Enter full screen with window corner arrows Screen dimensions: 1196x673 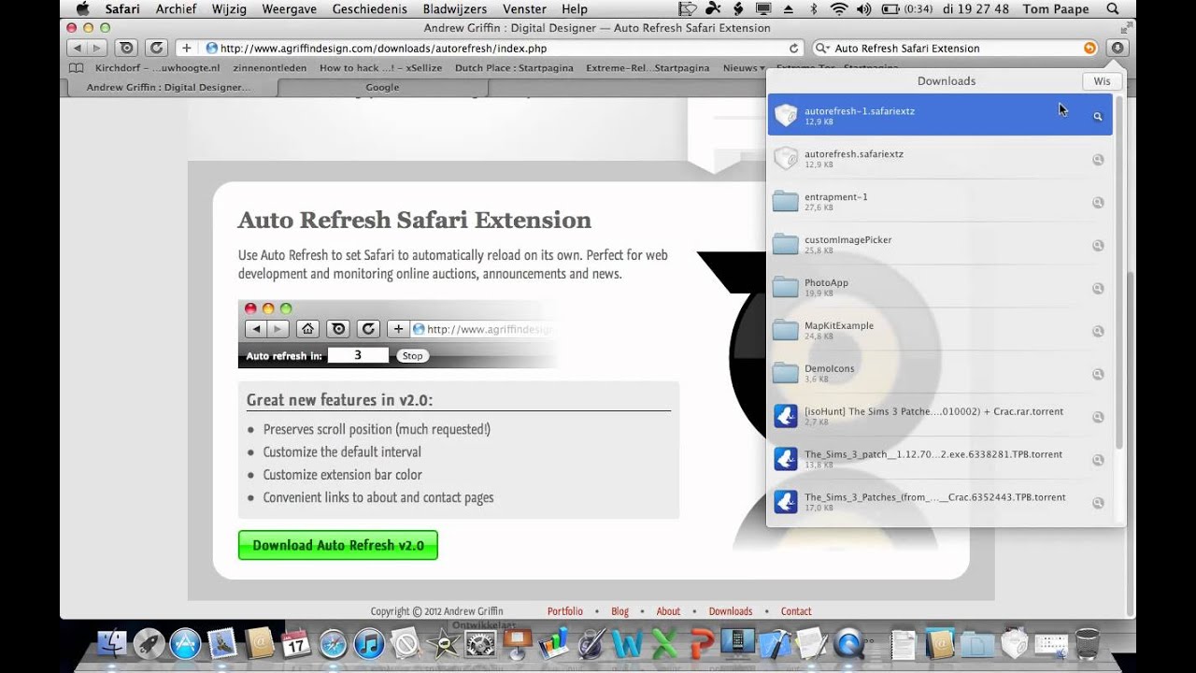(1125, 28)
